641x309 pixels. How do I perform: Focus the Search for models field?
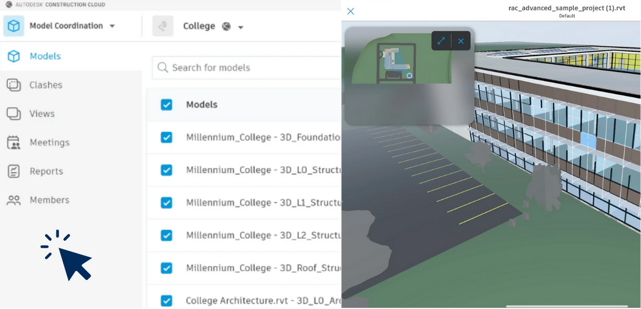(247, 68)
